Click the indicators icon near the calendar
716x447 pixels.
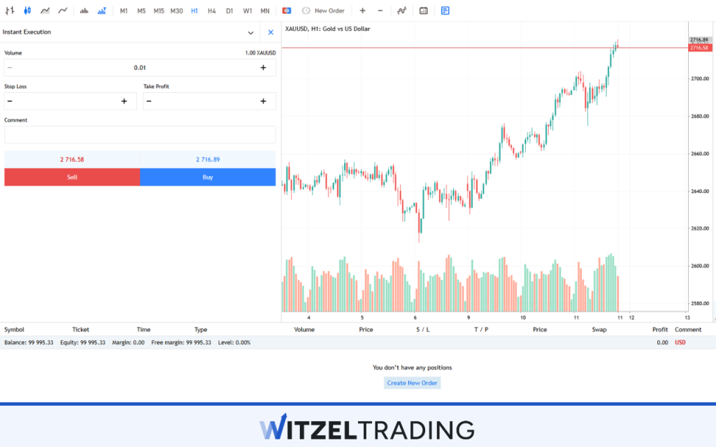pos(401,10)
